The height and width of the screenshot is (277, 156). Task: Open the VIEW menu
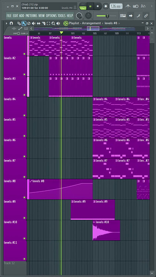(42, 16)
